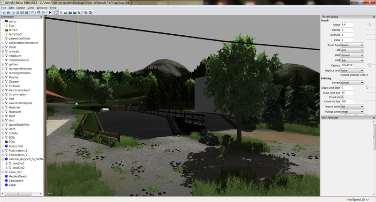The image size is (376, 202).
Task: Click the transform group icon beside careerStartPoint
Action: [7, 39]
